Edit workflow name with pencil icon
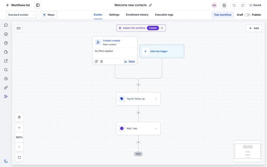The image size is (267, 167). (x=151, y=5)
